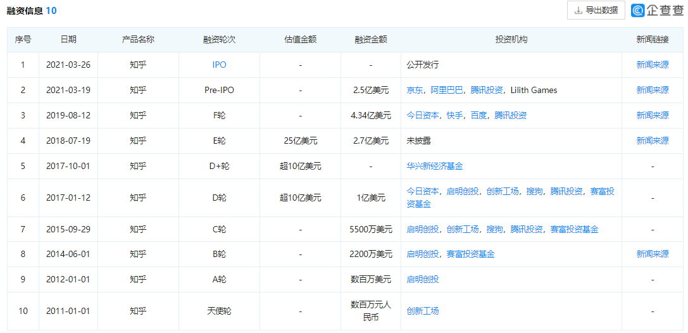Click the 日期 column header
This screenshot has height=333, width=688.
[x=68, y=39]
